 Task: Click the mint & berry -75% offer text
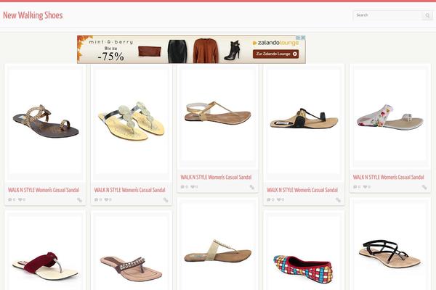click(x=110, y=50)
